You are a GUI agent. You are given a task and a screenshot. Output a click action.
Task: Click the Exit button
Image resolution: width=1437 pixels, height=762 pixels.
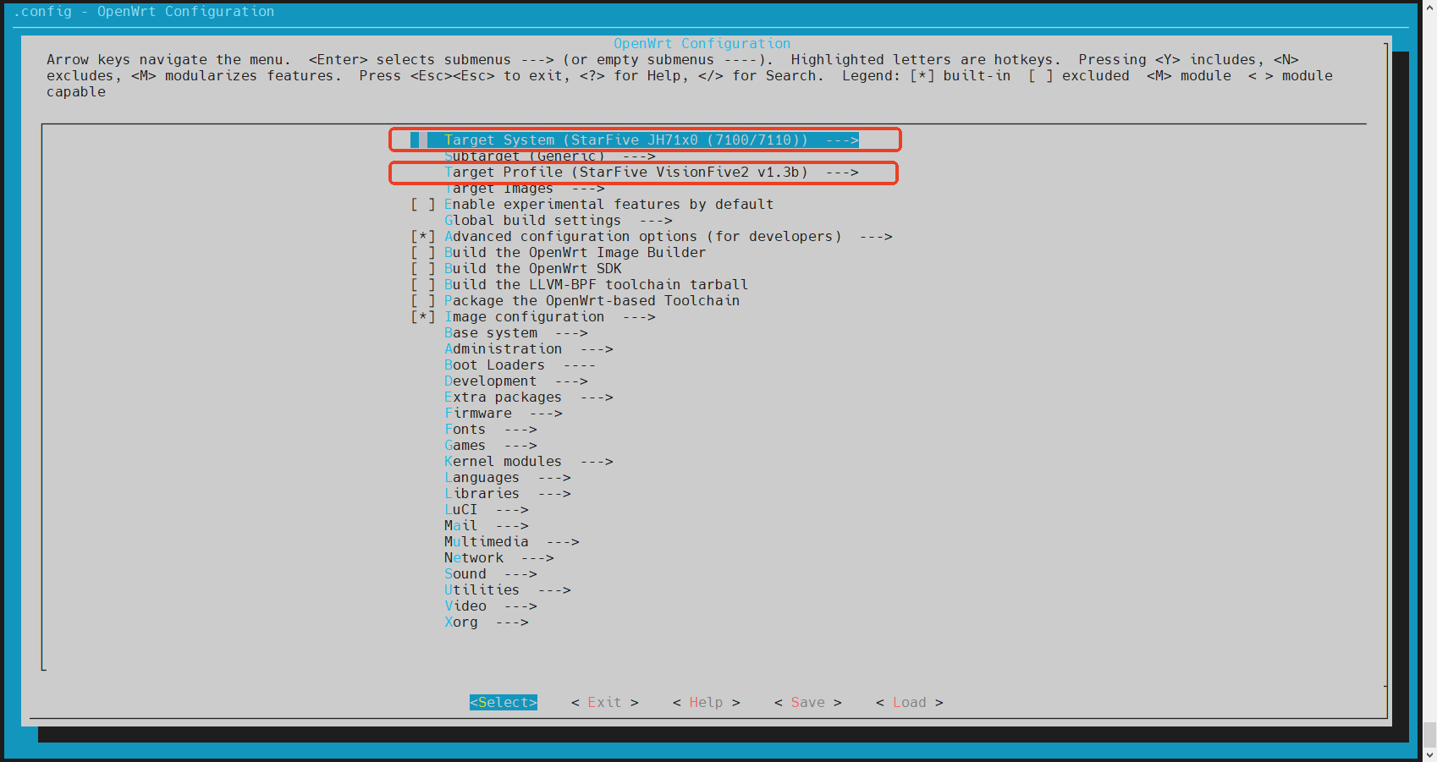(x=604, y=703)
